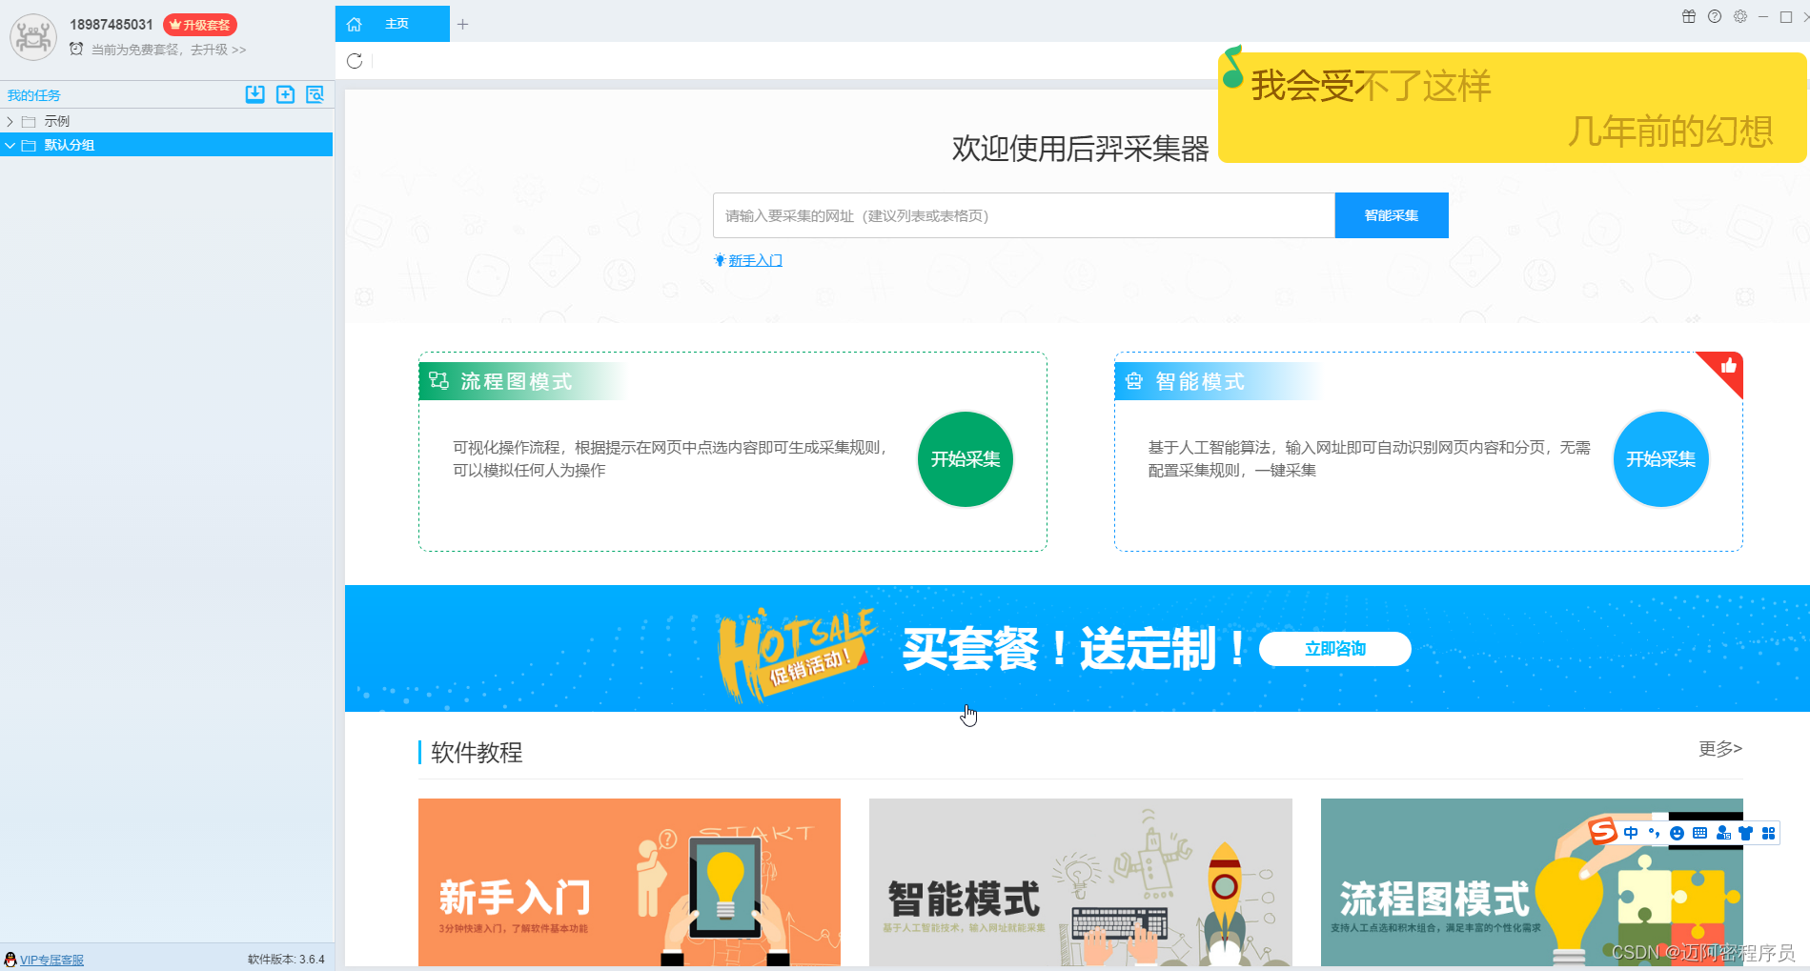Click the search task icon
This screenshot has height=971, width=1810.
(315, 94)
